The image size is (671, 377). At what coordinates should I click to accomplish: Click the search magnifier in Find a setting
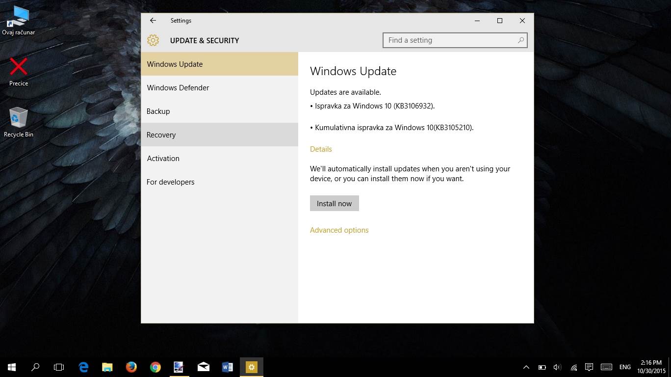[520, 40]
